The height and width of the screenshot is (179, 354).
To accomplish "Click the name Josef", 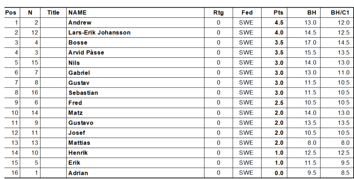I will pos(77,133).
